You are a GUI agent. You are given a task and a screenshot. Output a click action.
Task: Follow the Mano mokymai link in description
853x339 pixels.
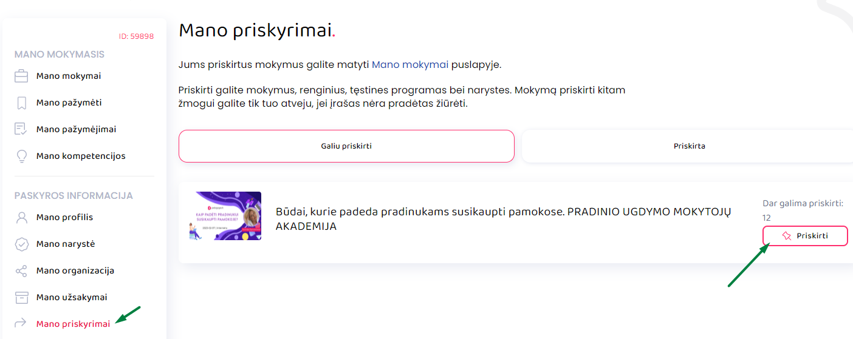[410, 65]
